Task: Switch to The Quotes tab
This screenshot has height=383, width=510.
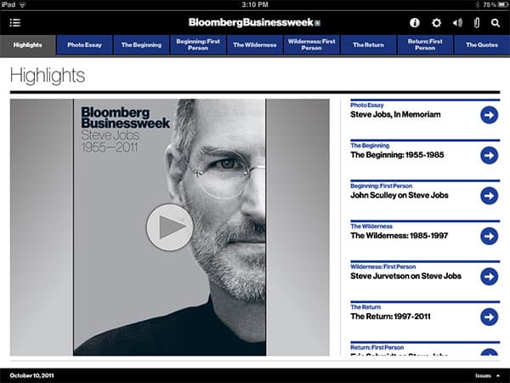Action: pyautogui.click(x=482, y=45)
